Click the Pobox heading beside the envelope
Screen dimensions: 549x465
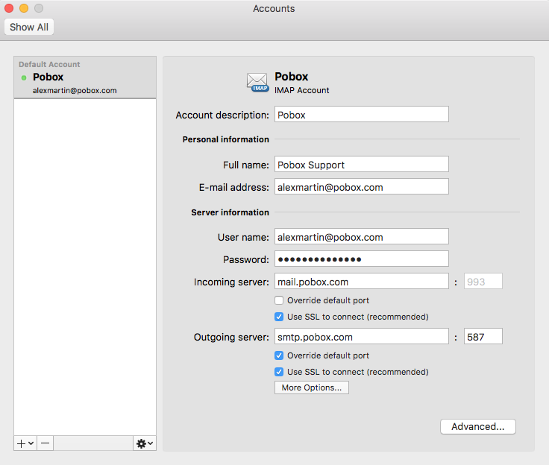point(292,77)
